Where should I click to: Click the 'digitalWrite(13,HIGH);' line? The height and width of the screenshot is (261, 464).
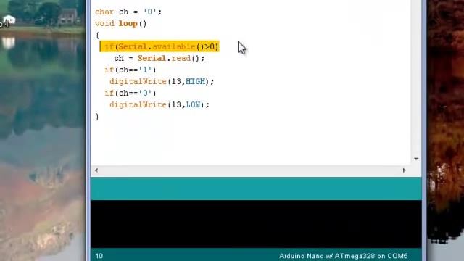point(162,81)
